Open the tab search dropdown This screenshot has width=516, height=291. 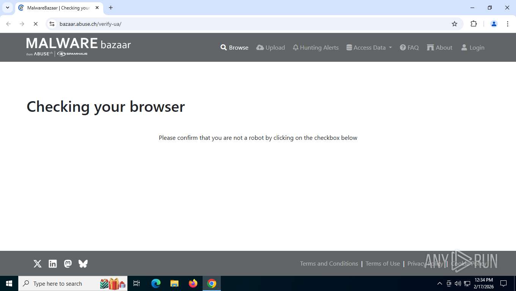8,8
